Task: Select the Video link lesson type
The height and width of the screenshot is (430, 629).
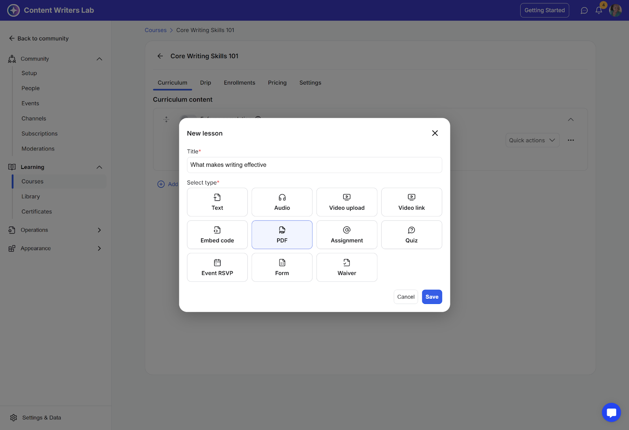Action: (411, 202)
